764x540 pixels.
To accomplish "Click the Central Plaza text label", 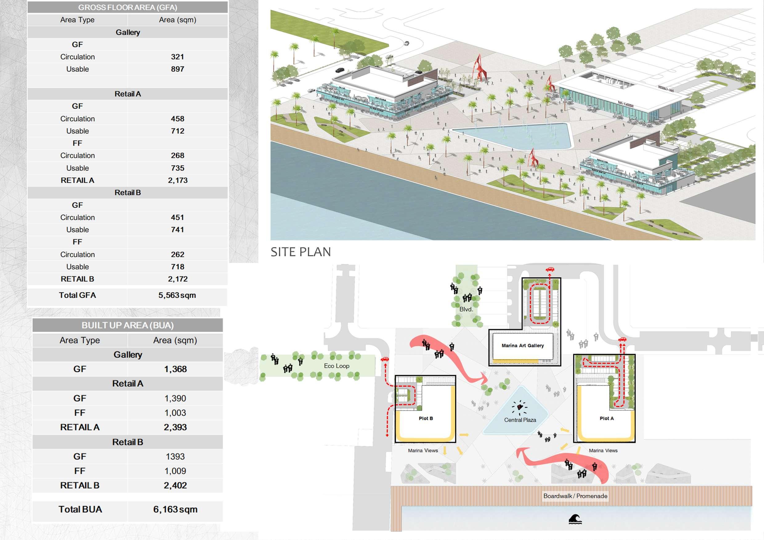I will 520,420.
